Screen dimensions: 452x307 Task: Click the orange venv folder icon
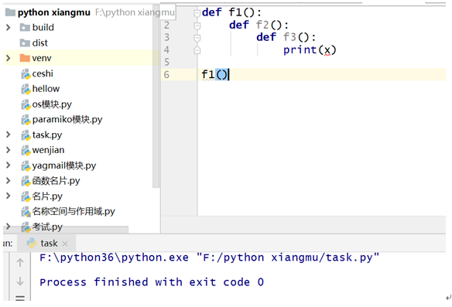click(25, 58)
